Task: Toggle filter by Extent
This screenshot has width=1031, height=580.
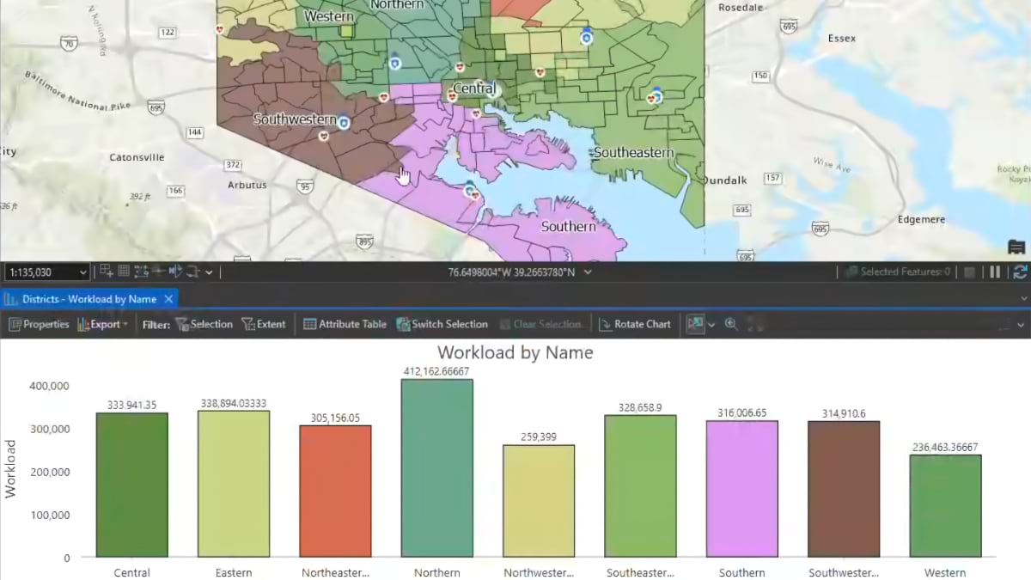Action: [x=264, y=324]
